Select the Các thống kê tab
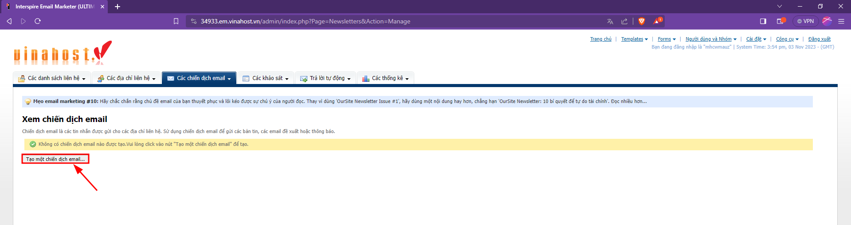The image size is (851, 225). pos(386,78)
